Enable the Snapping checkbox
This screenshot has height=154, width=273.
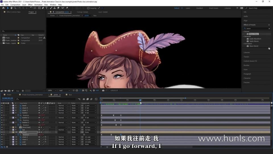88,8
